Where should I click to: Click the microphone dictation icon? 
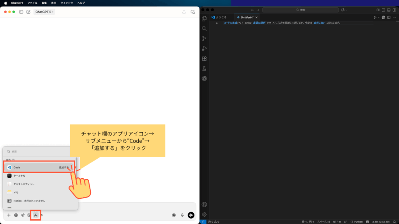(182, 215)
